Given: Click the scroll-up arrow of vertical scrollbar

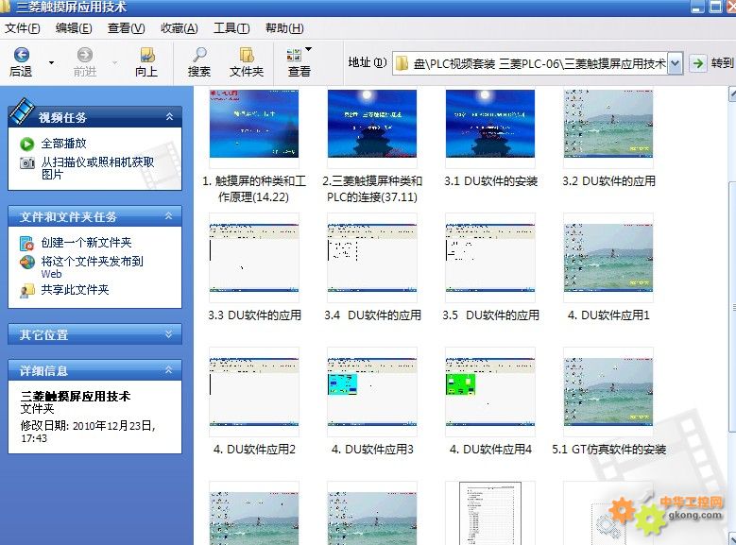Looking at the screenshot, I should coord(732,94).
